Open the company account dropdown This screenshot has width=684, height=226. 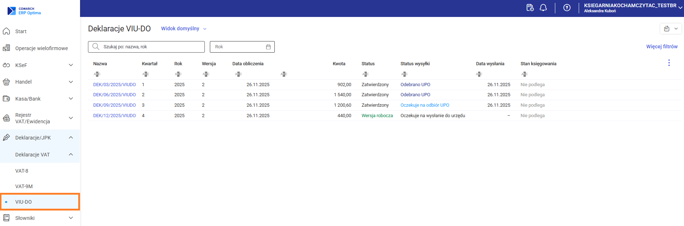[680, 8]
